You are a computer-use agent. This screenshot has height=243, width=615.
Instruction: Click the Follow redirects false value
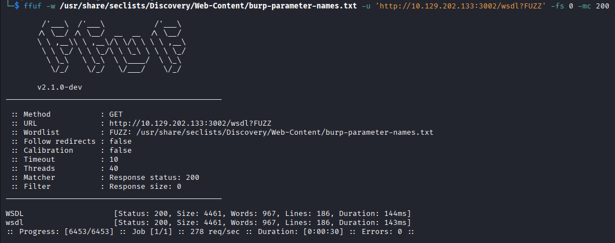pos(120,142)
